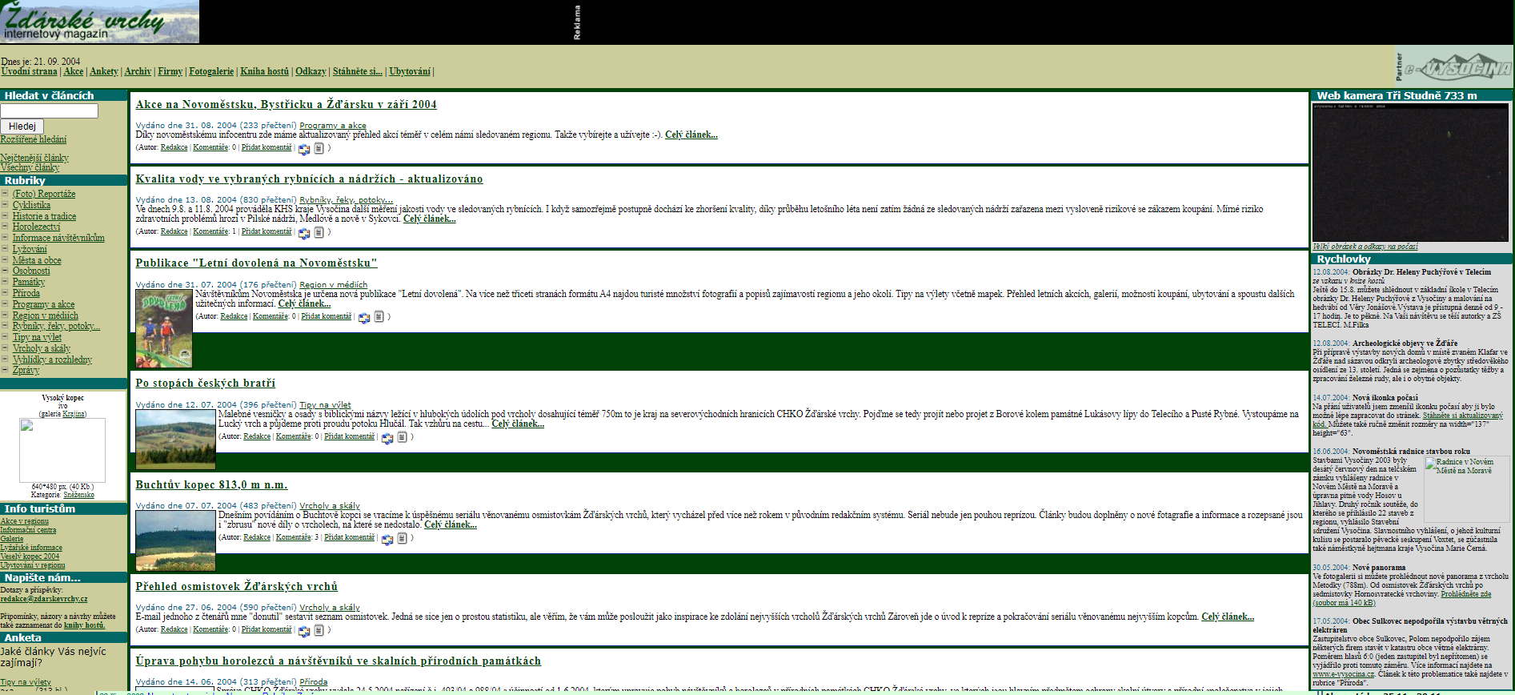Click the minus icon beside Tipy na výlet
This screenshot has width=1515, height=695.
pyautogui.click(x=5, y=337)
